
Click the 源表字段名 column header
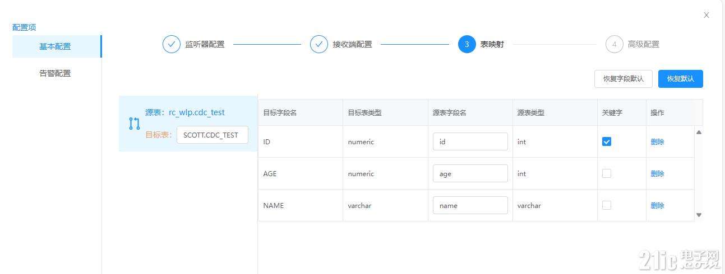tap(449, 112)
